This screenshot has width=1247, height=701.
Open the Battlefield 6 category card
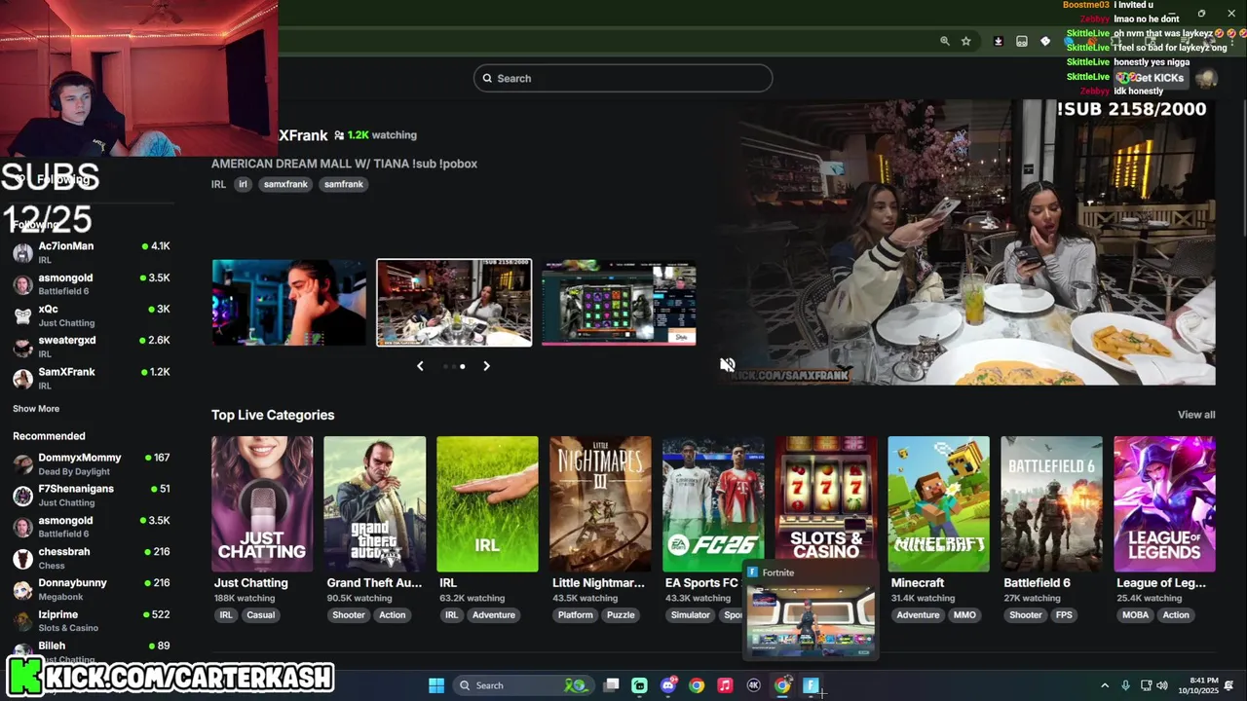pos(1052,504)
